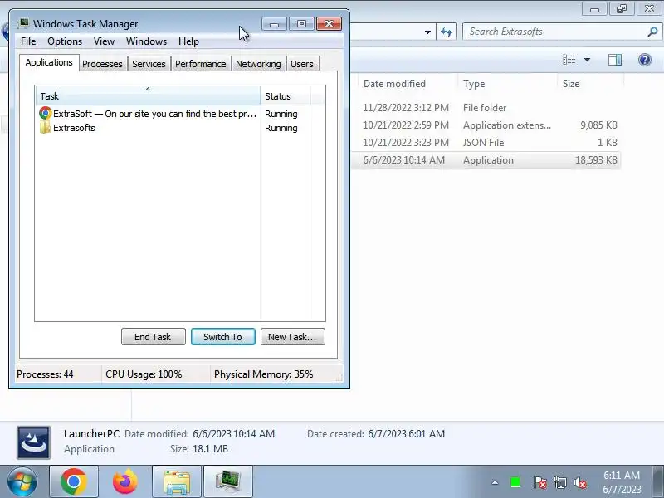
Task: Sort Explorer files by Date modified column
Action: (x=408, y=84)
